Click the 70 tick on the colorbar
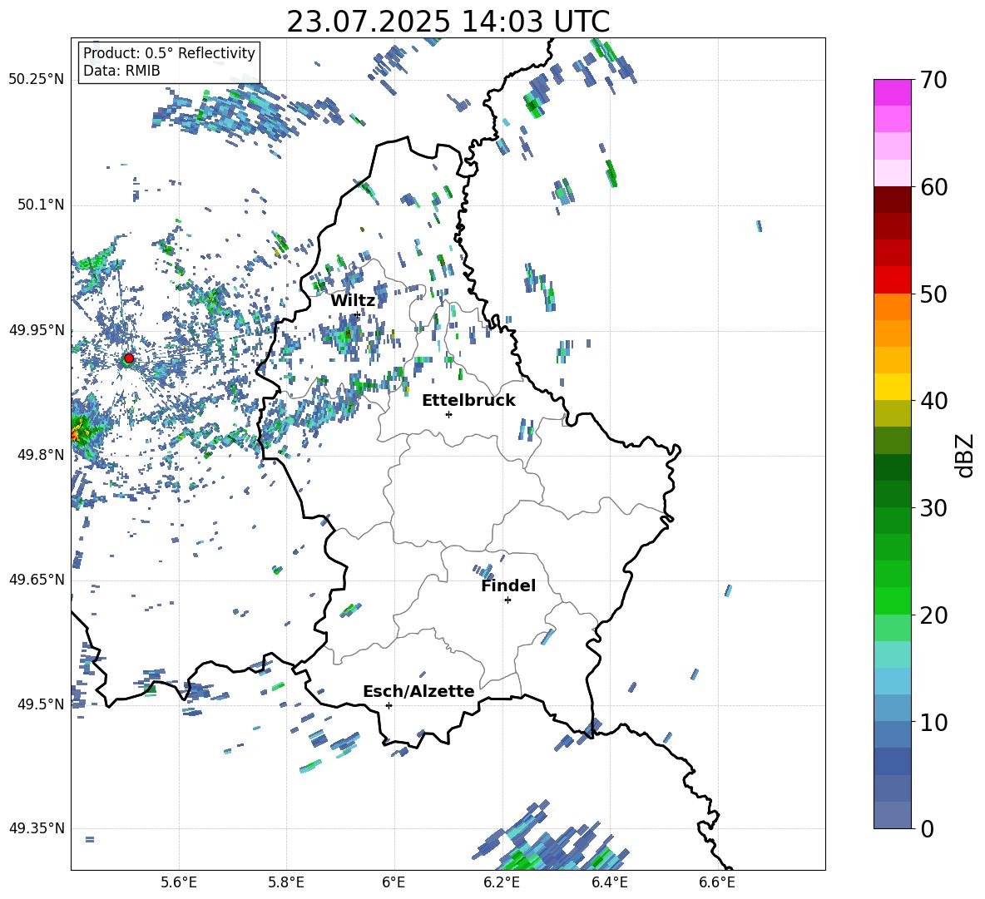 933,80
